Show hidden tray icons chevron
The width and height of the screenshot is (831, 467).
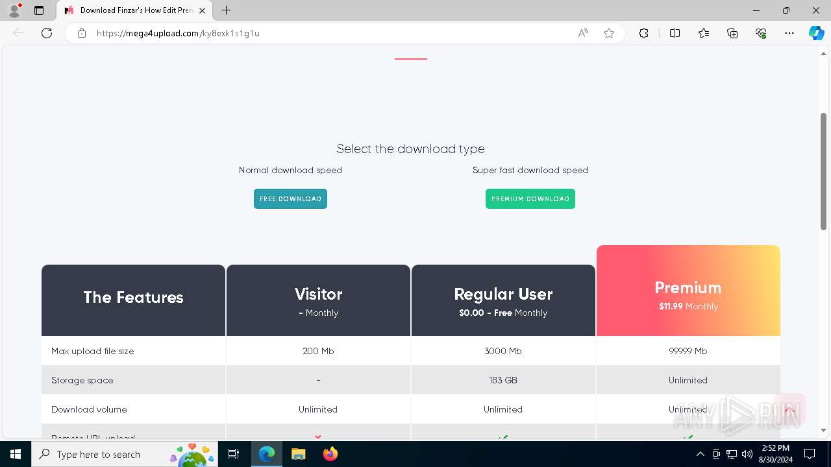tap(700, 454)
